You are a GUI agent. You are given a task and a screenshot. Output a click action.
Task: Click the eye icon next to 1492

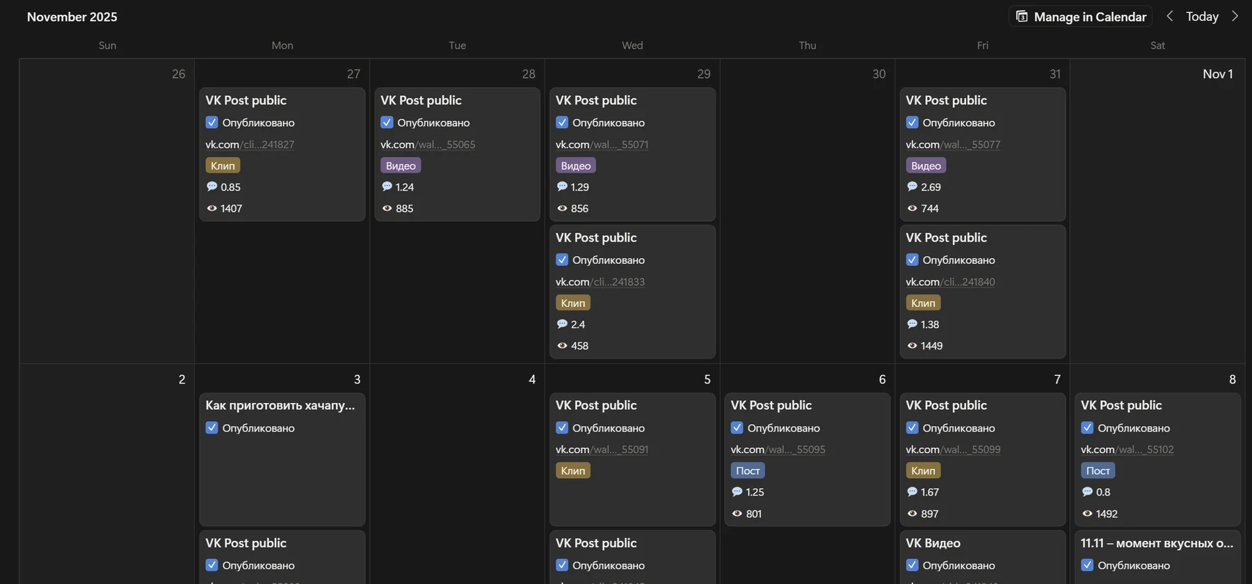click(1087, 514)
